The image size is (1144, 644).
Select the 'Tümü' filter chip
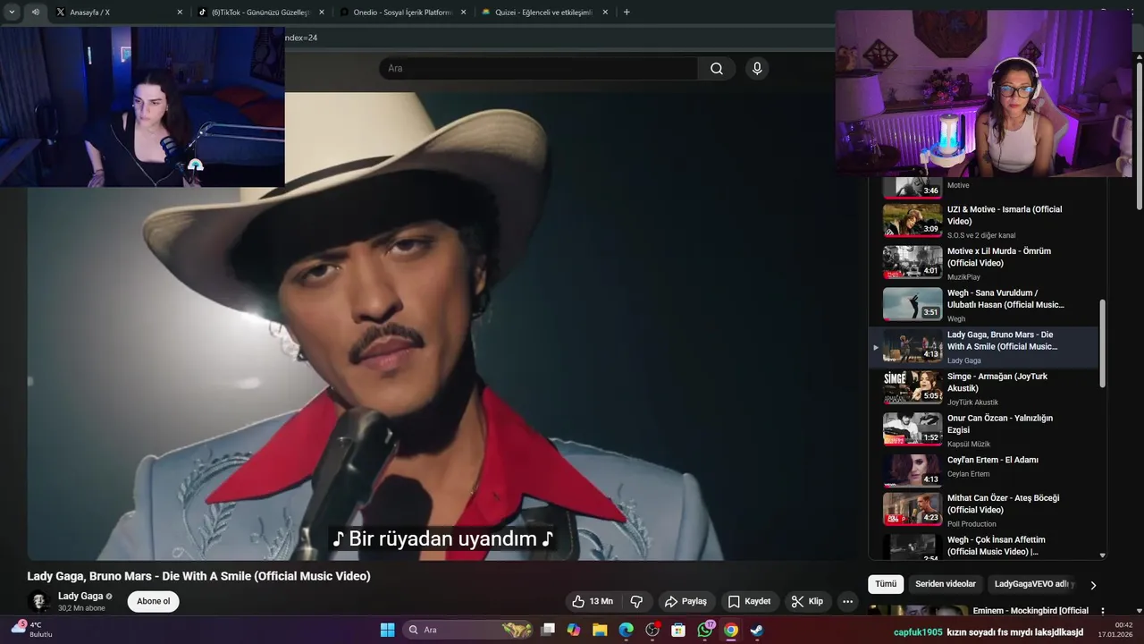tap(886, 584)
